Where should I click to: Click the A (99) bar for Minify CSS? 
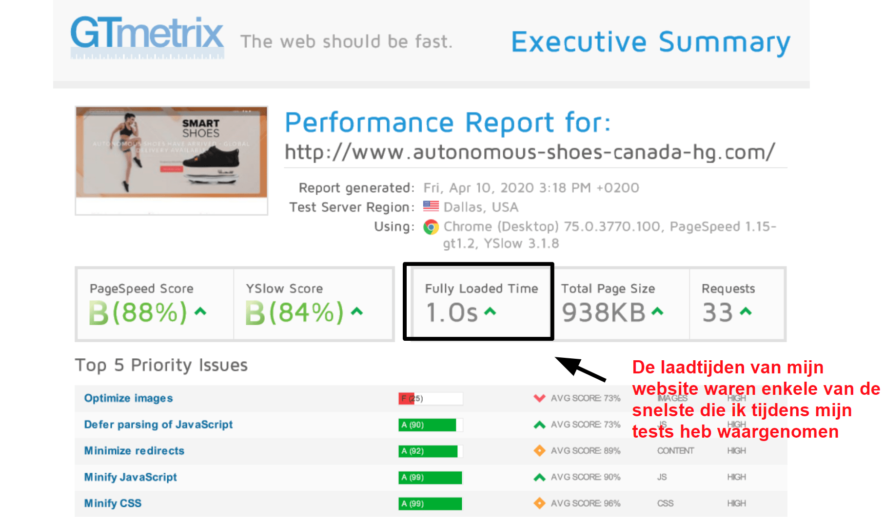pyautogui.click(x=431, y=504)
